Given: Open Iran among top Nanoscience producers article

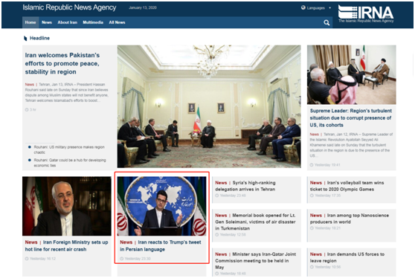Looking at the screenshot, I should (x=350, y=219).
